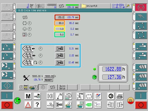Select the single clock tab
Viewport: 148px width, 111px height.
43,87
